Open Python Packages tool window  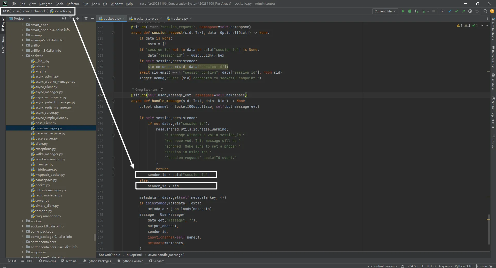(97, 261)
